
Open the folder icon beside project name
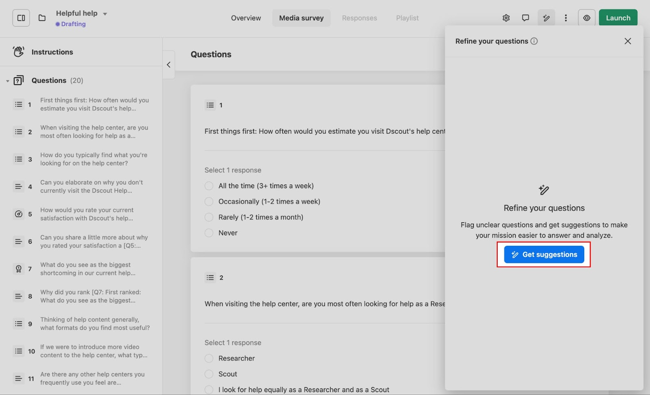pos(42,18)
